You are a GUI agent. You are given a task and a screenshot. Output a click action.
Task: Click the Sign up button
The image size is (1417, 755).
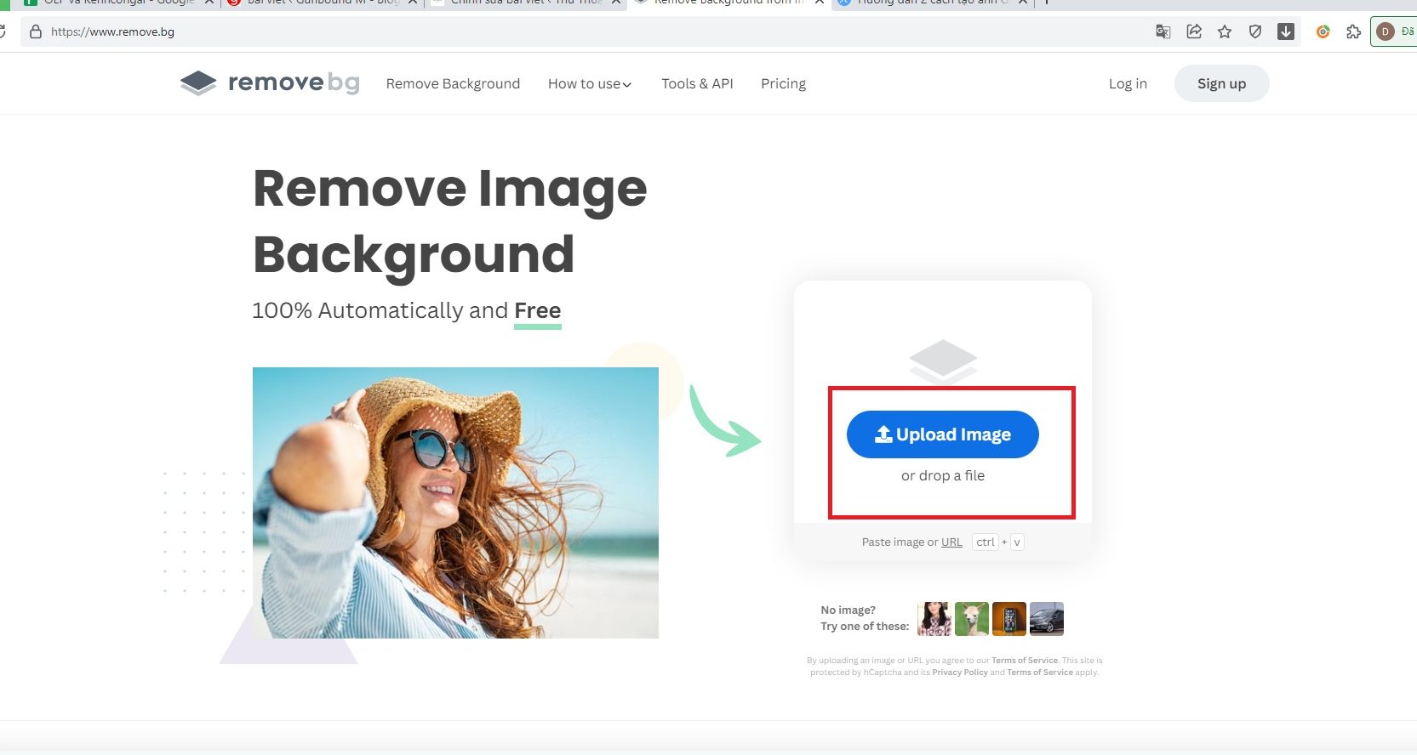(x=1221, y=83)
